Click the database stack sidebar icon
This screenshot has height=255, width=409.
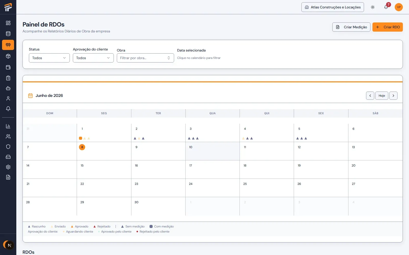[8, 34]
